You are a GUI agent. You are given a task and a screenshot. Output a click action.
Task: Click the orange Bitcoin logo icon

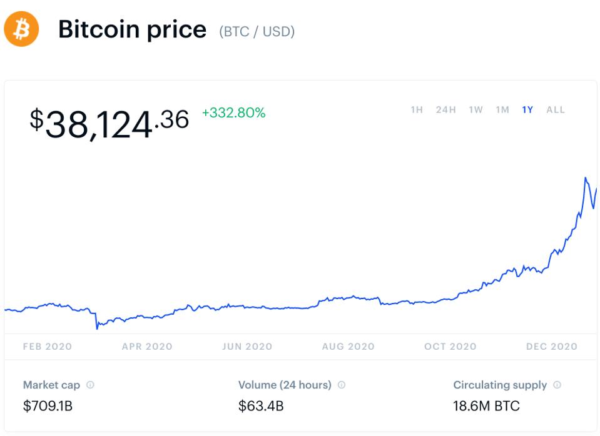click(21, 30)
